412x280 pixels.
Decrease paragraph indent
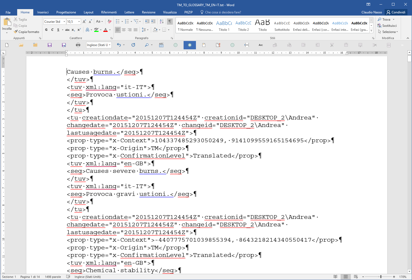[147, 21]
